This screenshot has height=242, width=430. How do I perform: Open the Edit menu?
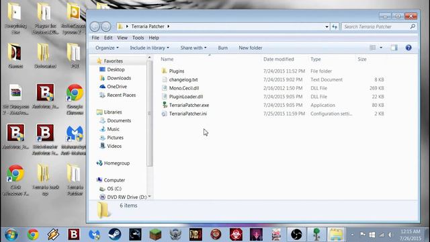(x=108, y=38)
